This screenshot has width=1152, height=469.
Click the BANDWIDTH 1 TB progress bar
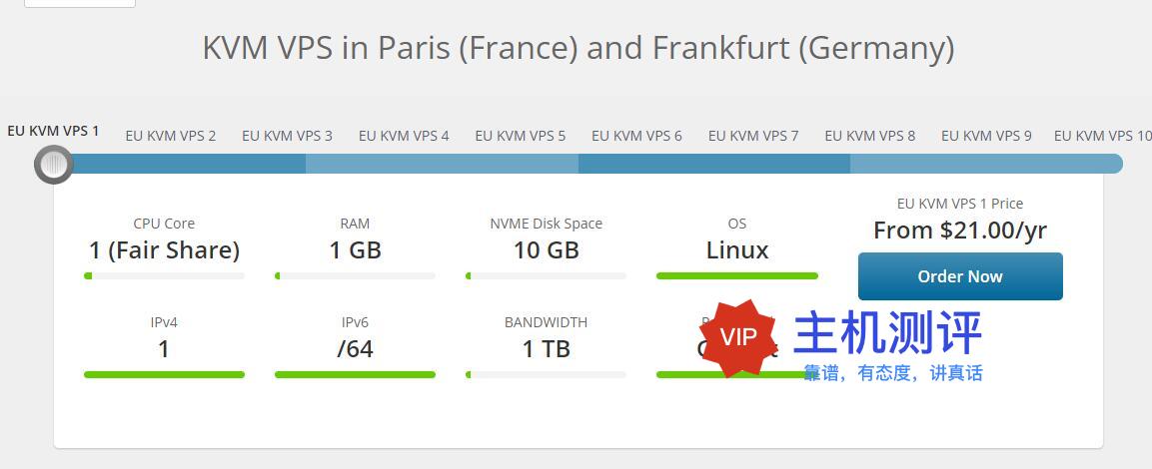click(546, 374)
